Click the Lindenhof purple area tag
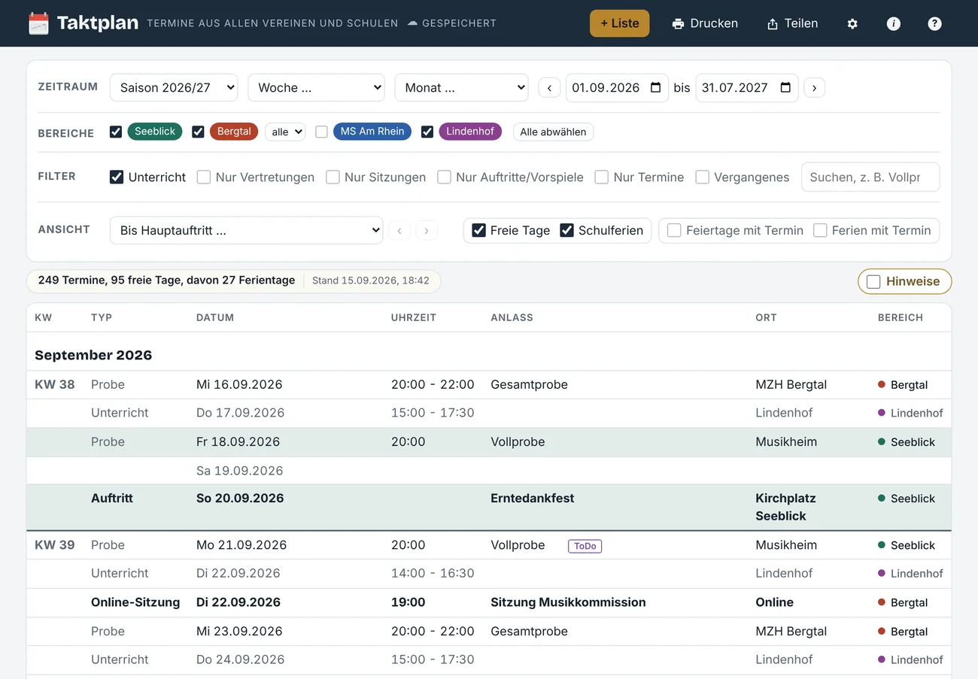Viewport: 978px width, 679px height. (x=470, y=132)
